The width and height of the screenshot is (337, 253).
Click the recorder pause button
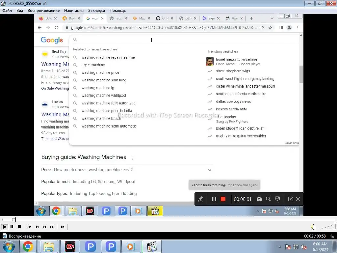[x=214, y=199]
